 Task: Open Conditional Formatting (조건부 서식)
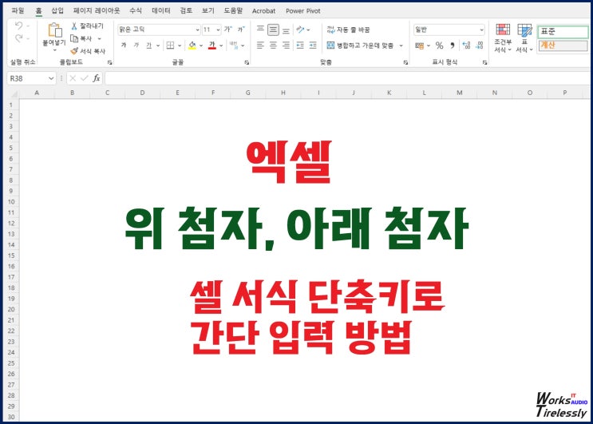[x=503, y=38]
